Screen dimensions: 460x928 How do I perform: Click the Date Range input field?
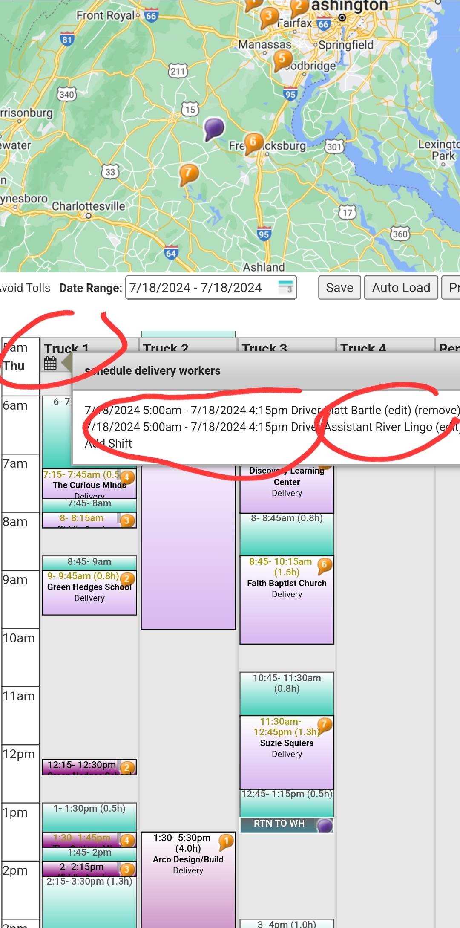tap(200, 288)
